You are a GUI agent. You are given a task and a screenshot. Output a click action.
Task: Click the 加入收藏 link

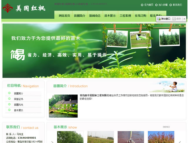click(163, 5)
